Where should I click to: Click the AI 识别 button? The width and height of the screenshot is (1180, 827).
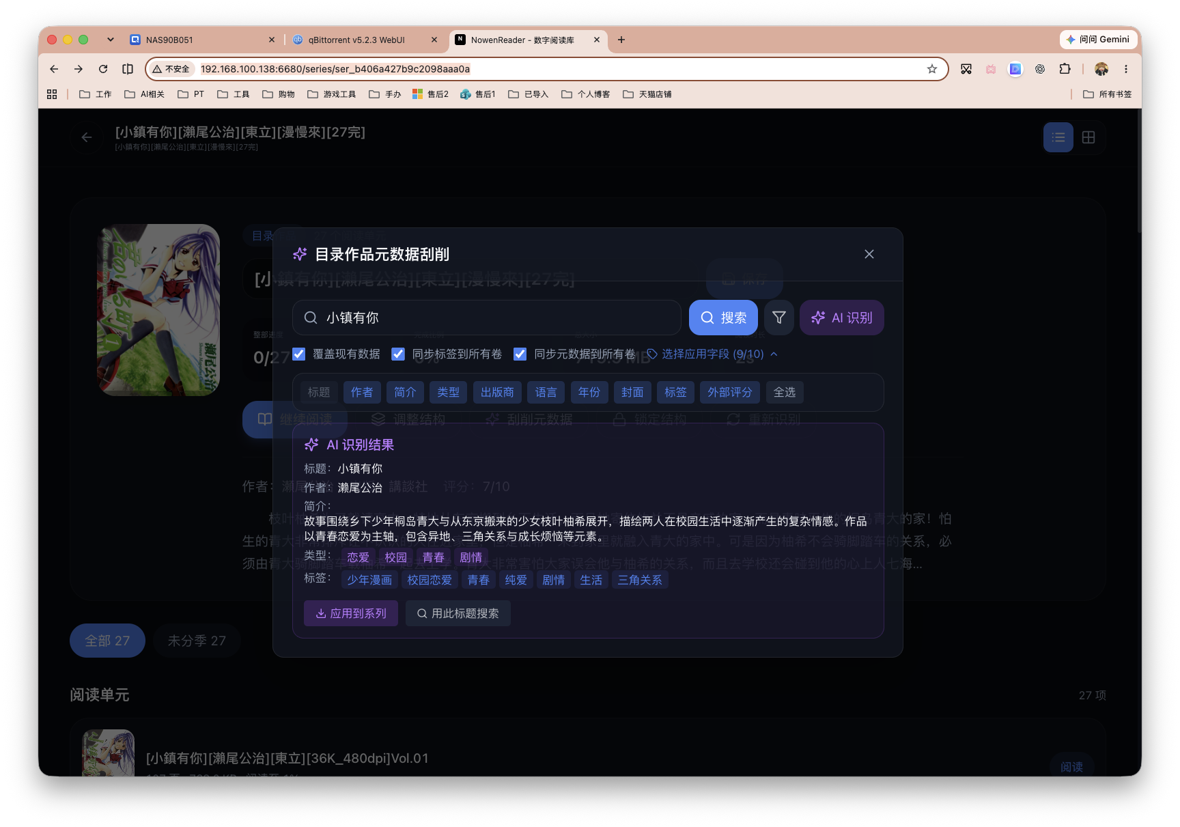[841, 318]
